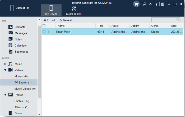Image resolution: width=185 pixels, height=117 pixels.
Task: Click the search magnifier icon
Action: click(x=178, y=20)
